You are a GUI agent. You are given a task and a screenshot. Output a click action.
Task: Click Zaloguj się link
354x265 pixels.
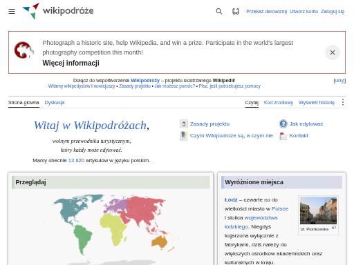(x=333, y=11)
